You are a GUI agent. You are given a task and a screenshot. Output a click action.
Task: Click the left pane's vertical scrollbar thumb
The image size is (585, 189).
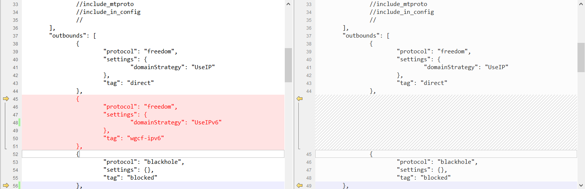(x=288, y=65)
